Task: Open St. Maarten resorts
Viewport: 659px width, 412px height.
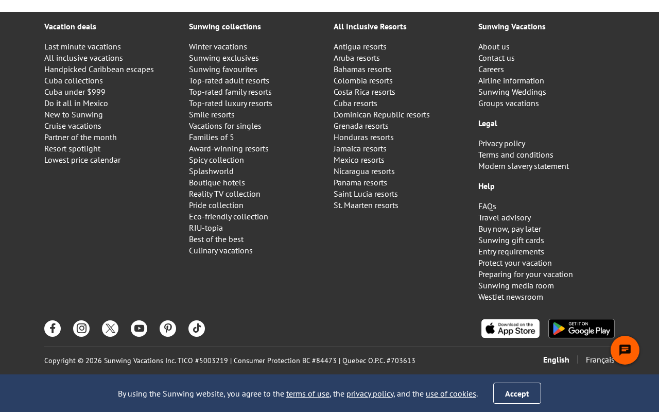Action: (x=366, y=205)
